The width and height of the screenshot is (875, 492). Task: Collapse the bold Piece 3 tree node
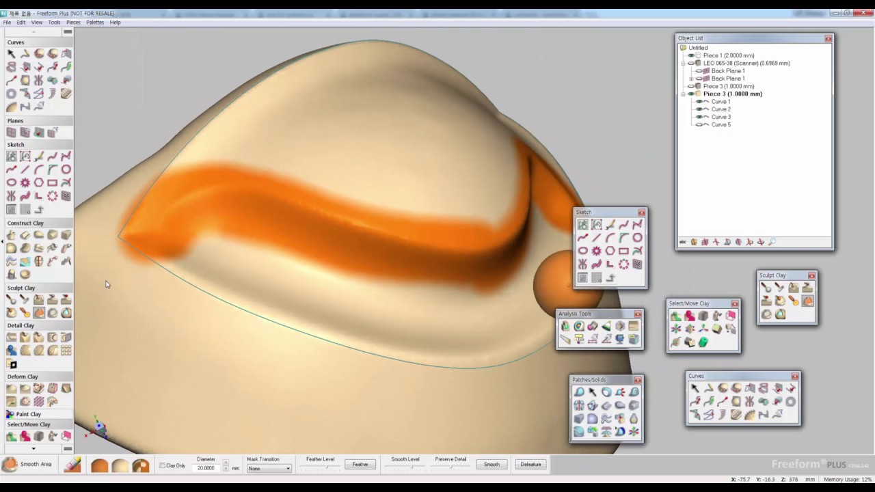click(683, 94)
